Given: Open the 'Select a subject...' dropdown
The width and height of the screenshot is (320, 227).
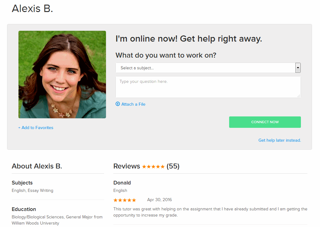Looking at the screenshot, I should tap(205, 68).
